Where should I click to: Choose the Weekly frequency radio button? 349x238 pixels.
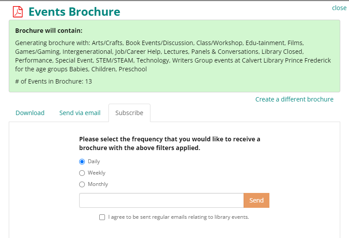pyautogui.click(x=82, y=173)
